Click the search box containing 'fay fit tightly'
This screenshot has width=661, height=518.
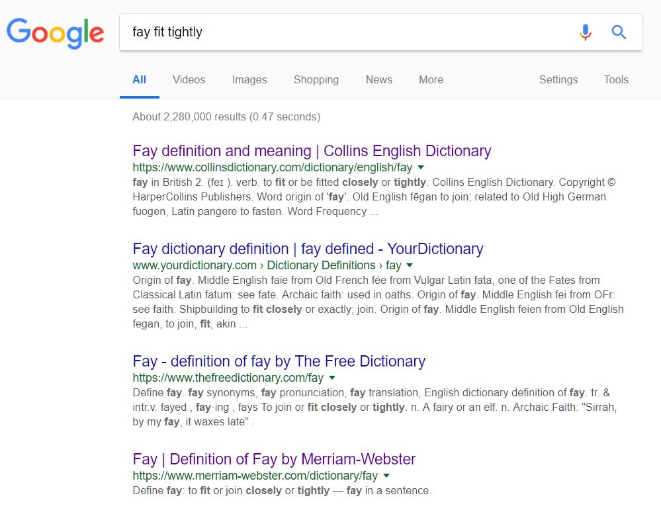345,32
